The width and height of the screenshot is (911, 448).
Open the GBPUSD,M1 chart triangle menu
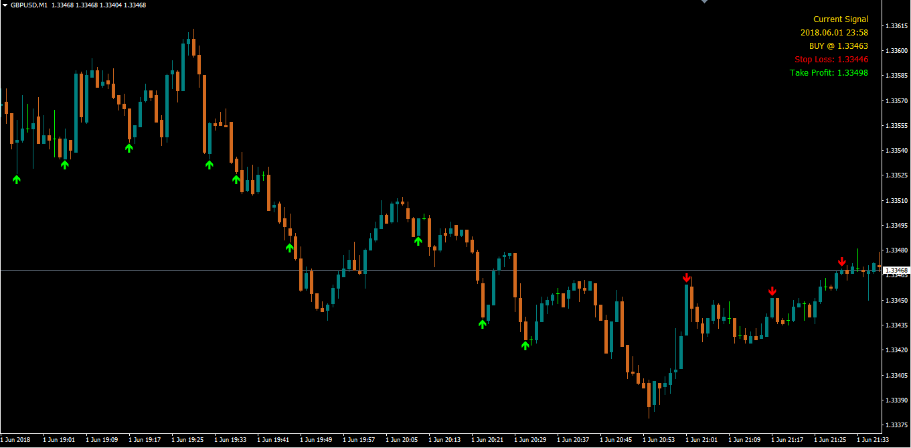5,5
